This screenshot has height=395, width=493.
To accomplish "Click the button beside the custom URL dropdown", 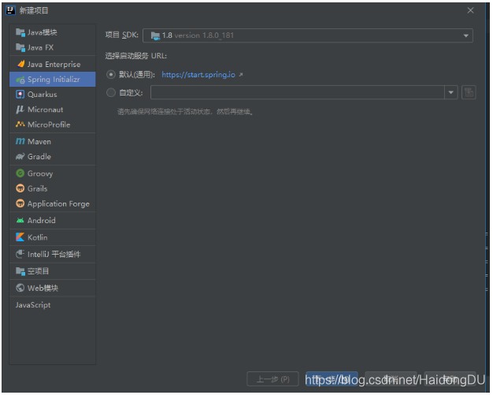I will (469, 92).
